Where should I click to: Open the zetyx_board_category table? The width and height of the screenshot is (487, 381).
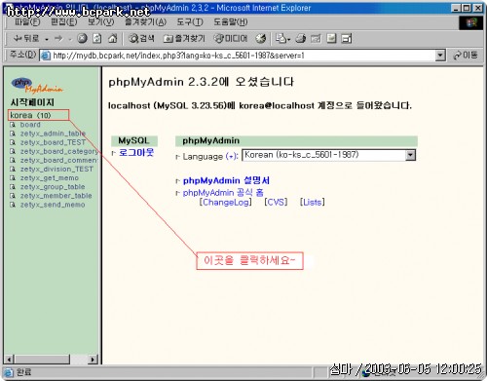pyautogui.click(x=58, y=151)
